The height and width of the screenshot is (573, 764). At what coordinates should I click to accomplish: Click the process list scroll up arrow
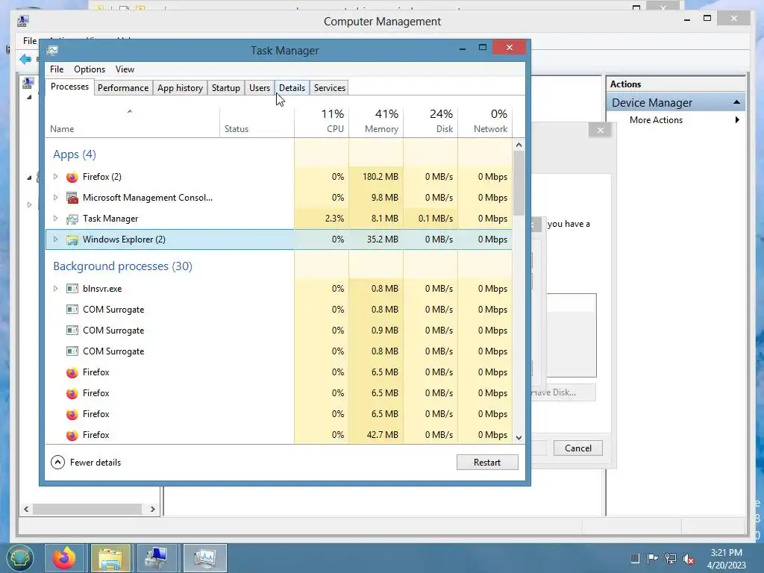519,145
